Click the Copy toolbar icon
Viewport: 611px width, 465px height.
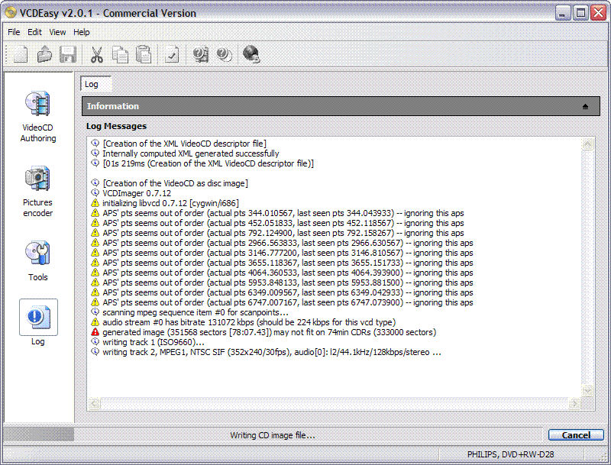120,54
